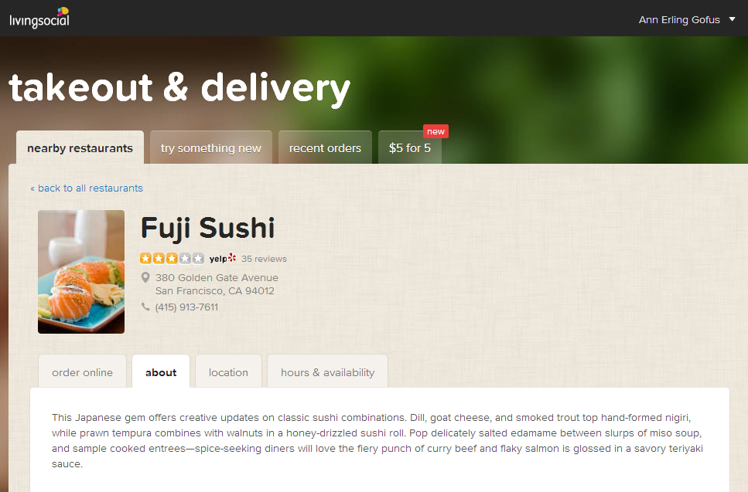This screenshot has height=492, width=748.
Task: Select the nearby restaurants tab
Action: pyautogui.click(x=80, y=148)
